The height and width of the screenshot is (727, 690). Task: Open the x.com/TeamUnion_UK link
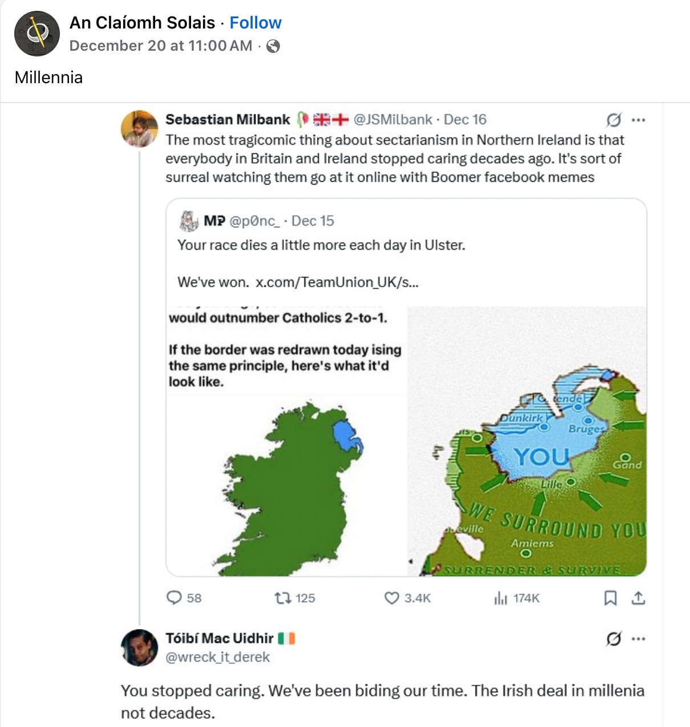[336, 282]
